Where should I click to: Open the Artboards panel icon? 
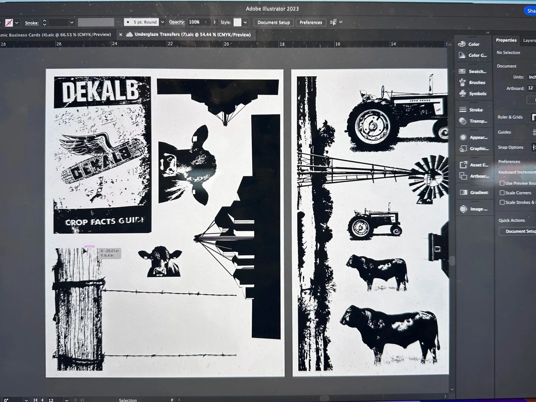[x=463, y=176]
